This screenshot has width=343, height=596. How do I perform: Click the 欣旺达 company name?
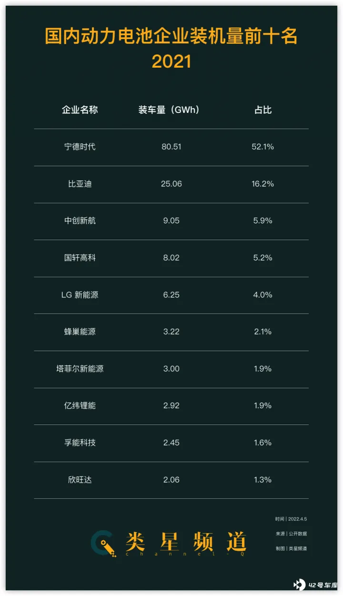(x=80, y=480)
